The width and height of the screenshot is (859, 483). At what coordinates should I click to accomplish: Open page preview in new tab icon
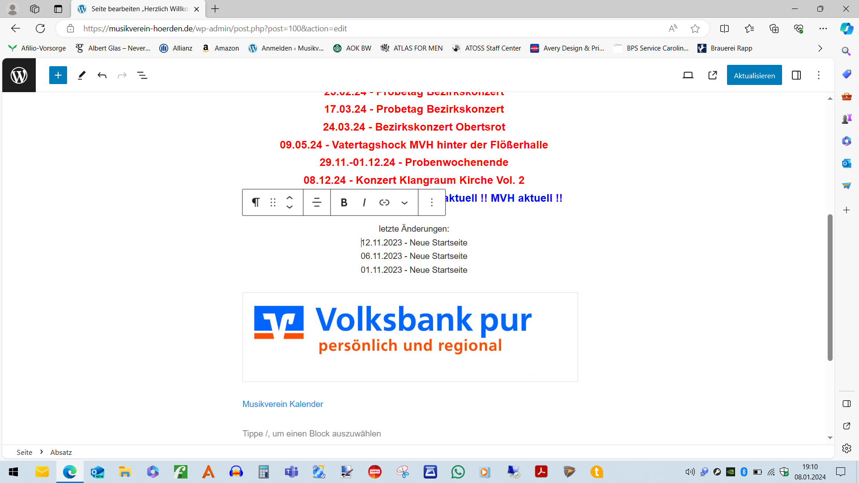(x=713, y=75)
